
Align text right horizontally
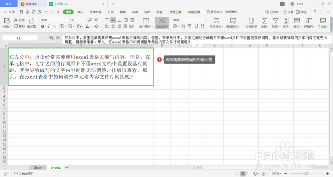pos(119,26)
